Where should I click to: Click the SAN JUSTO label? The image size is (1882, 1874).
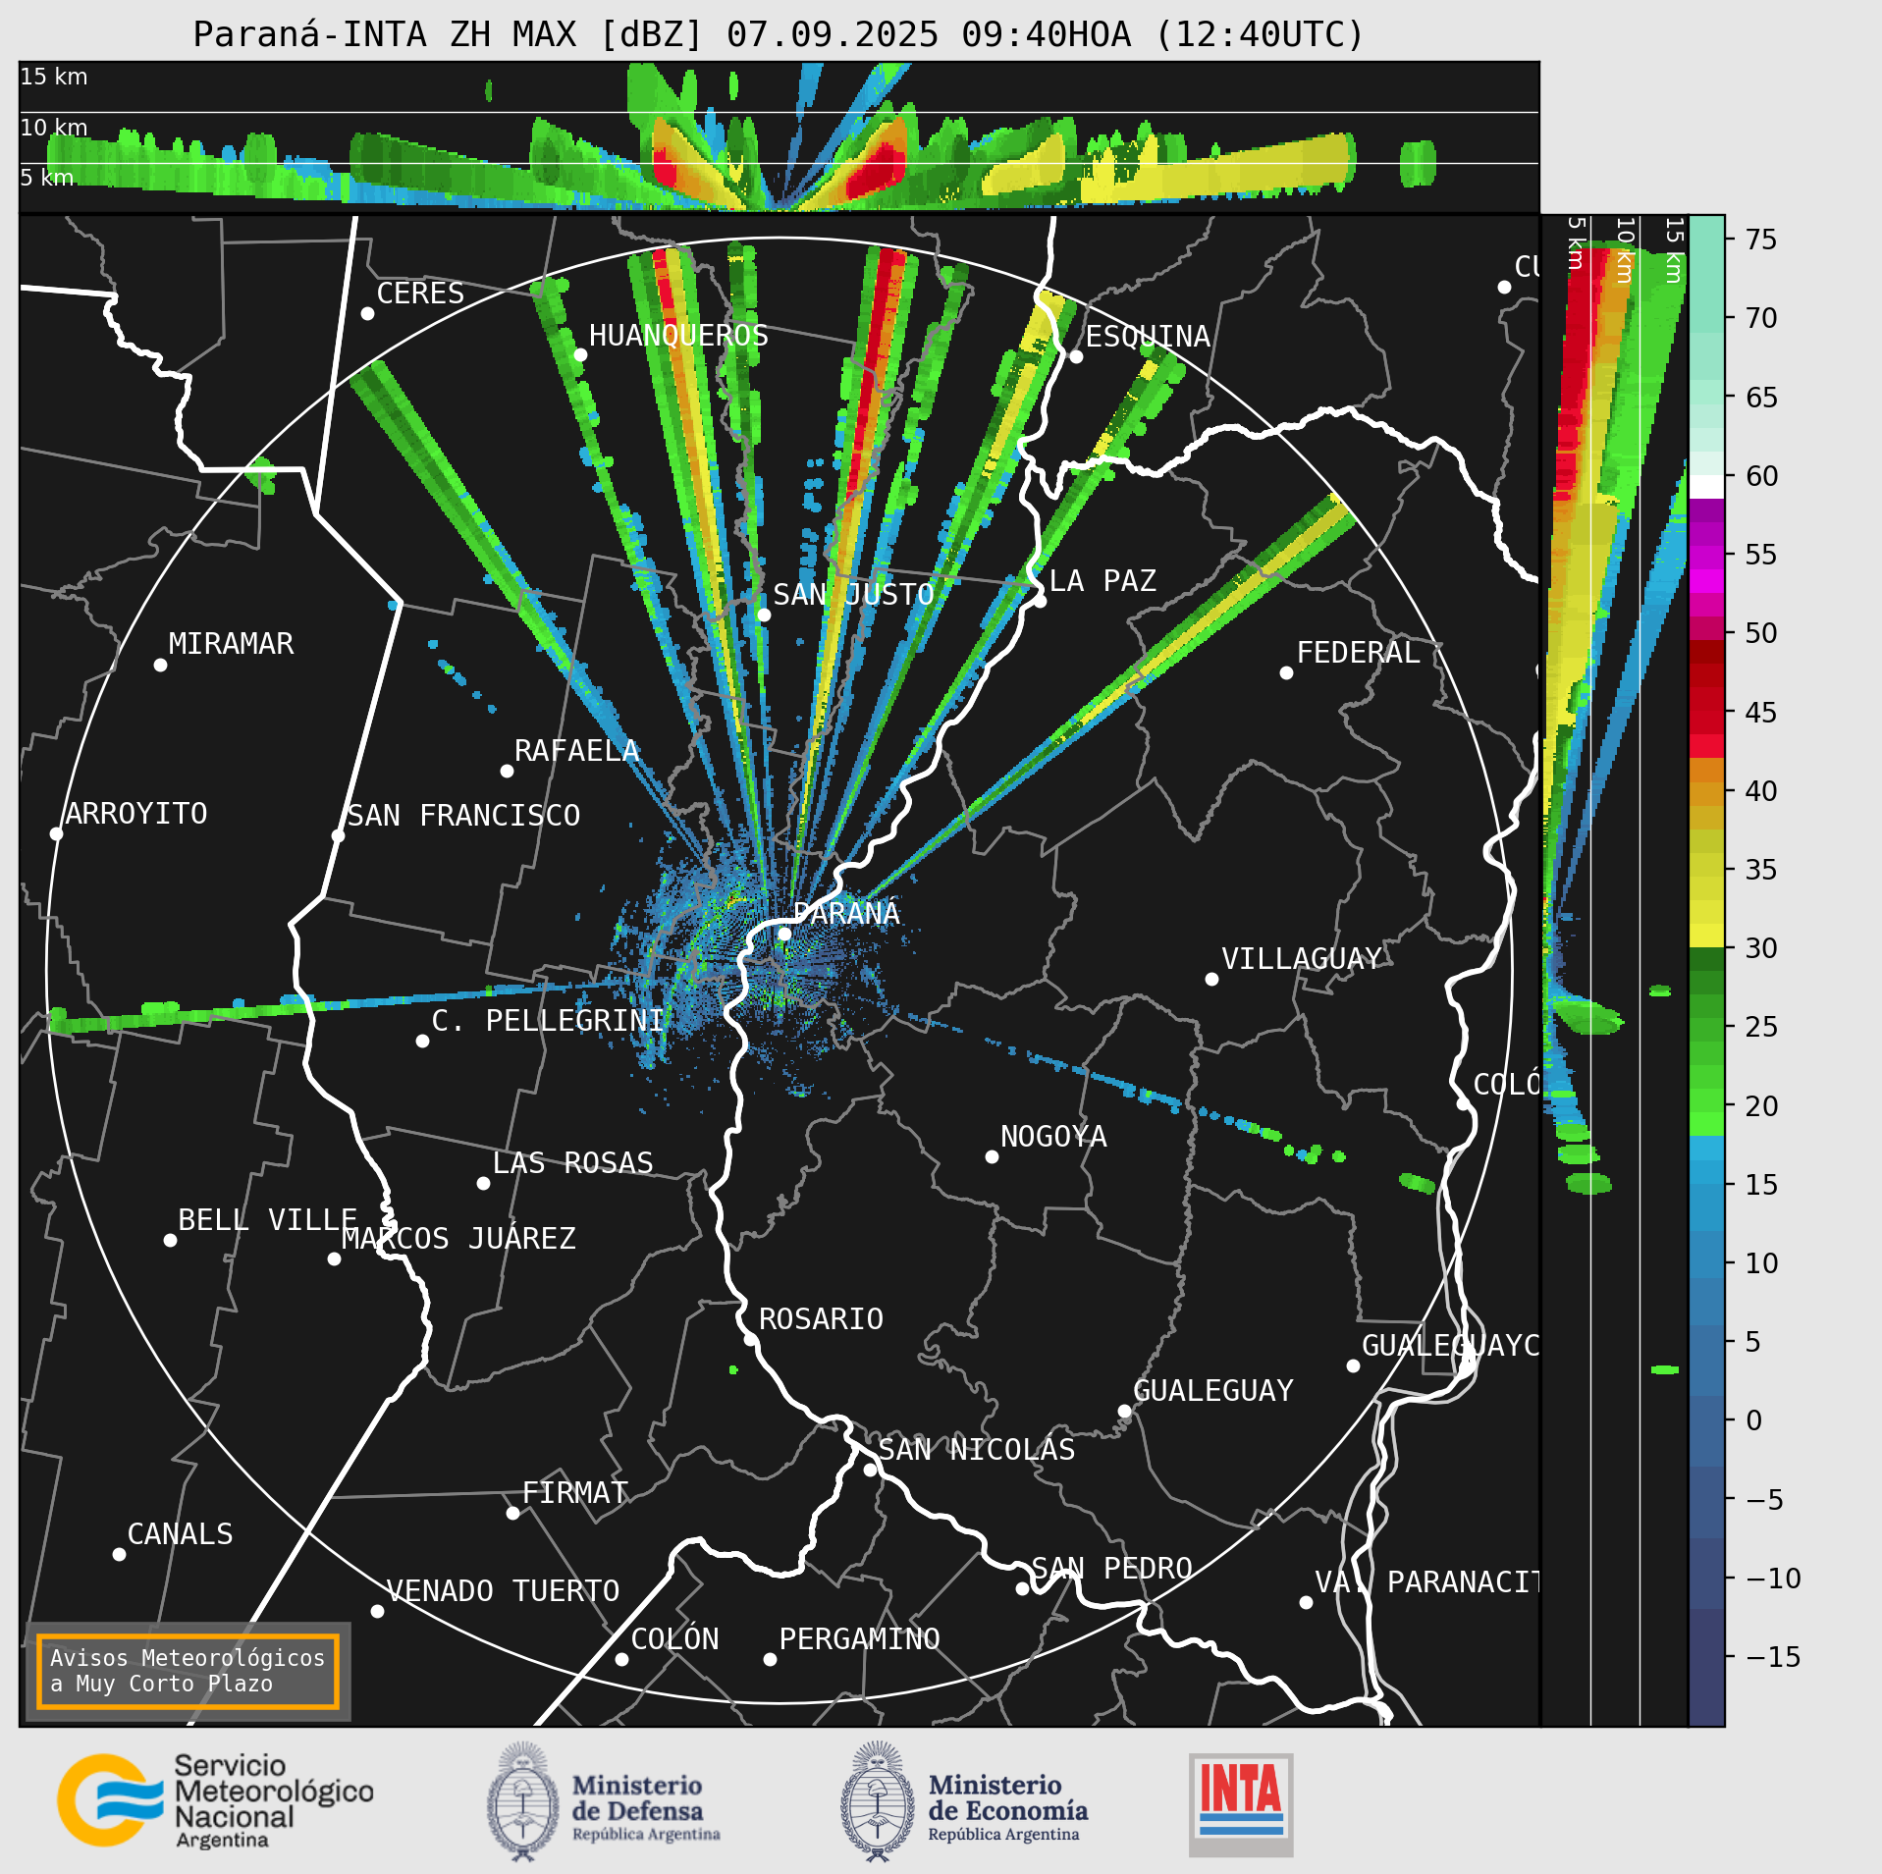click(853, 594)
